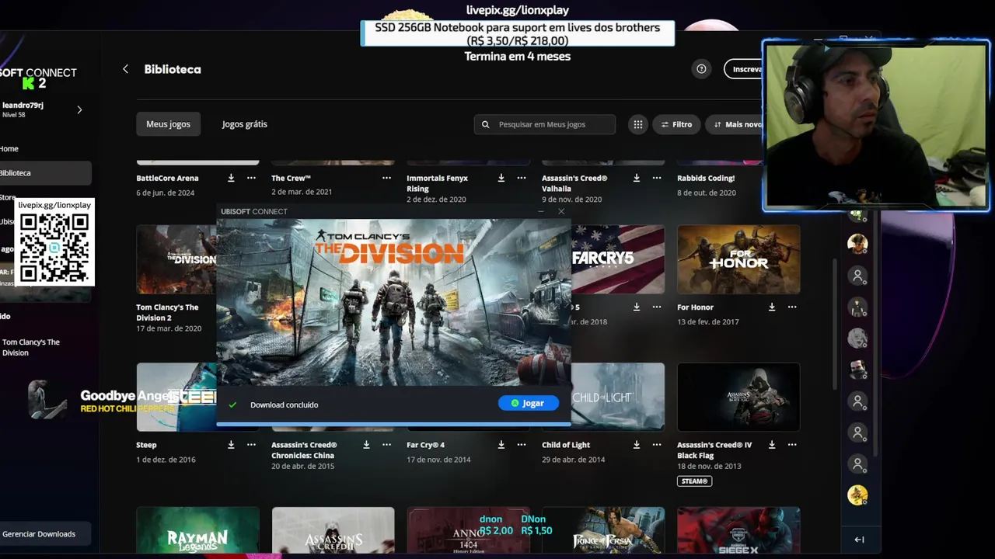Open more options for For Honor
Screen dimensions: 995x559
792,307
